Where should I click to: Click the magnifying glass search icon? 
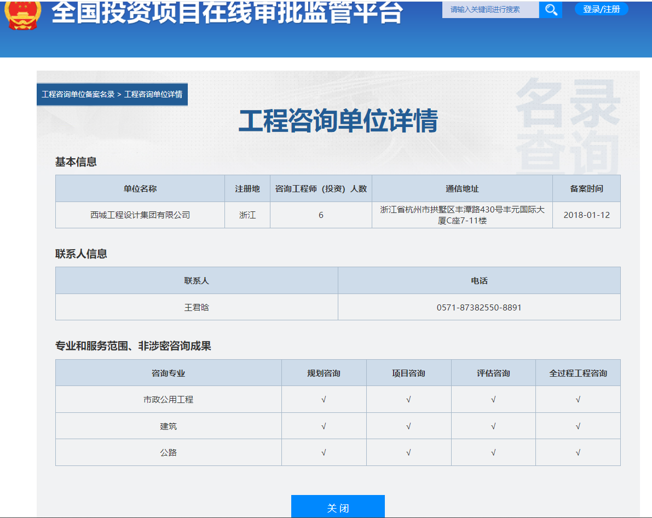coord(550,9)
